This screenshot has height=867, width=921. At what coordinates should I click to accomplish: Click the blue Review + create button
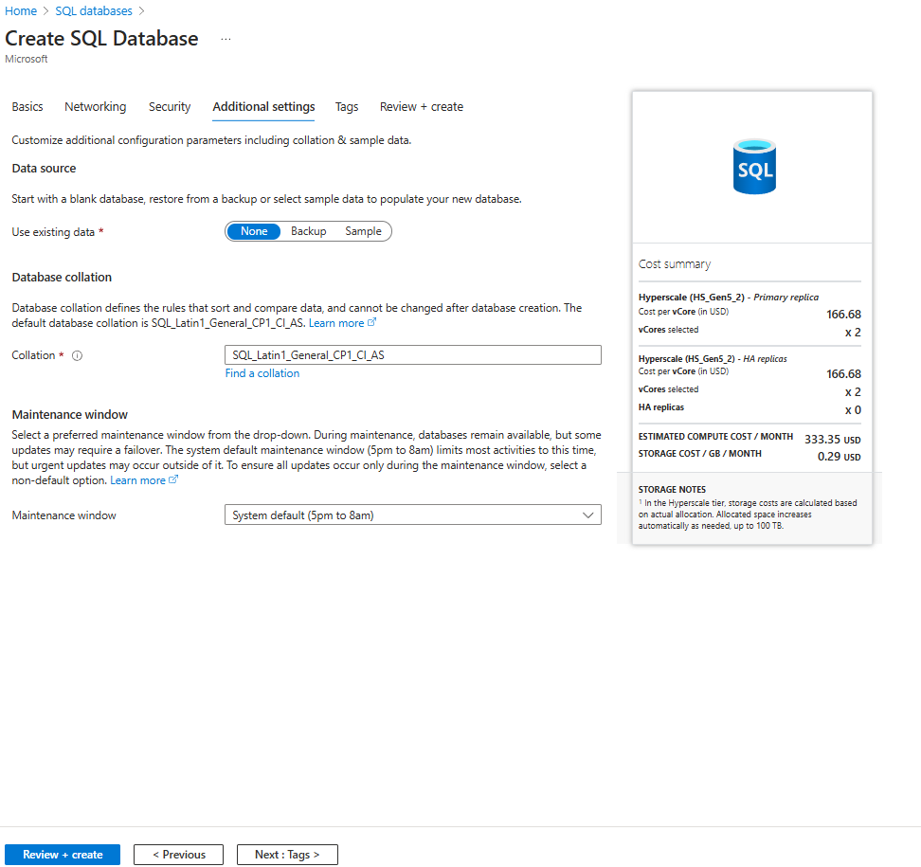tap(63, 855)
